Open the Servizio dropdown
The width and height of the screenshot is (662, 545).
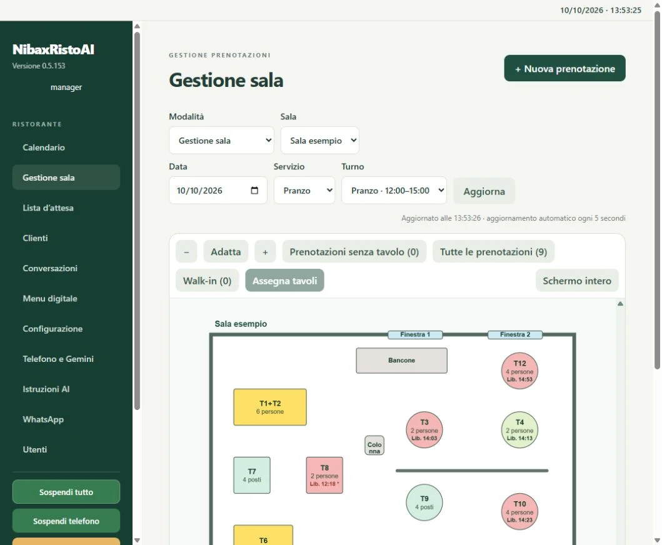point(304,191)
